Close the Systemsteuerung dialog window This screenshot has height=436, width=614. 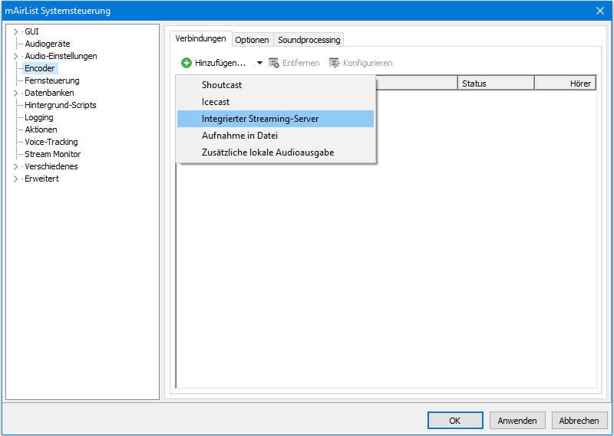[x=600, y=11]
